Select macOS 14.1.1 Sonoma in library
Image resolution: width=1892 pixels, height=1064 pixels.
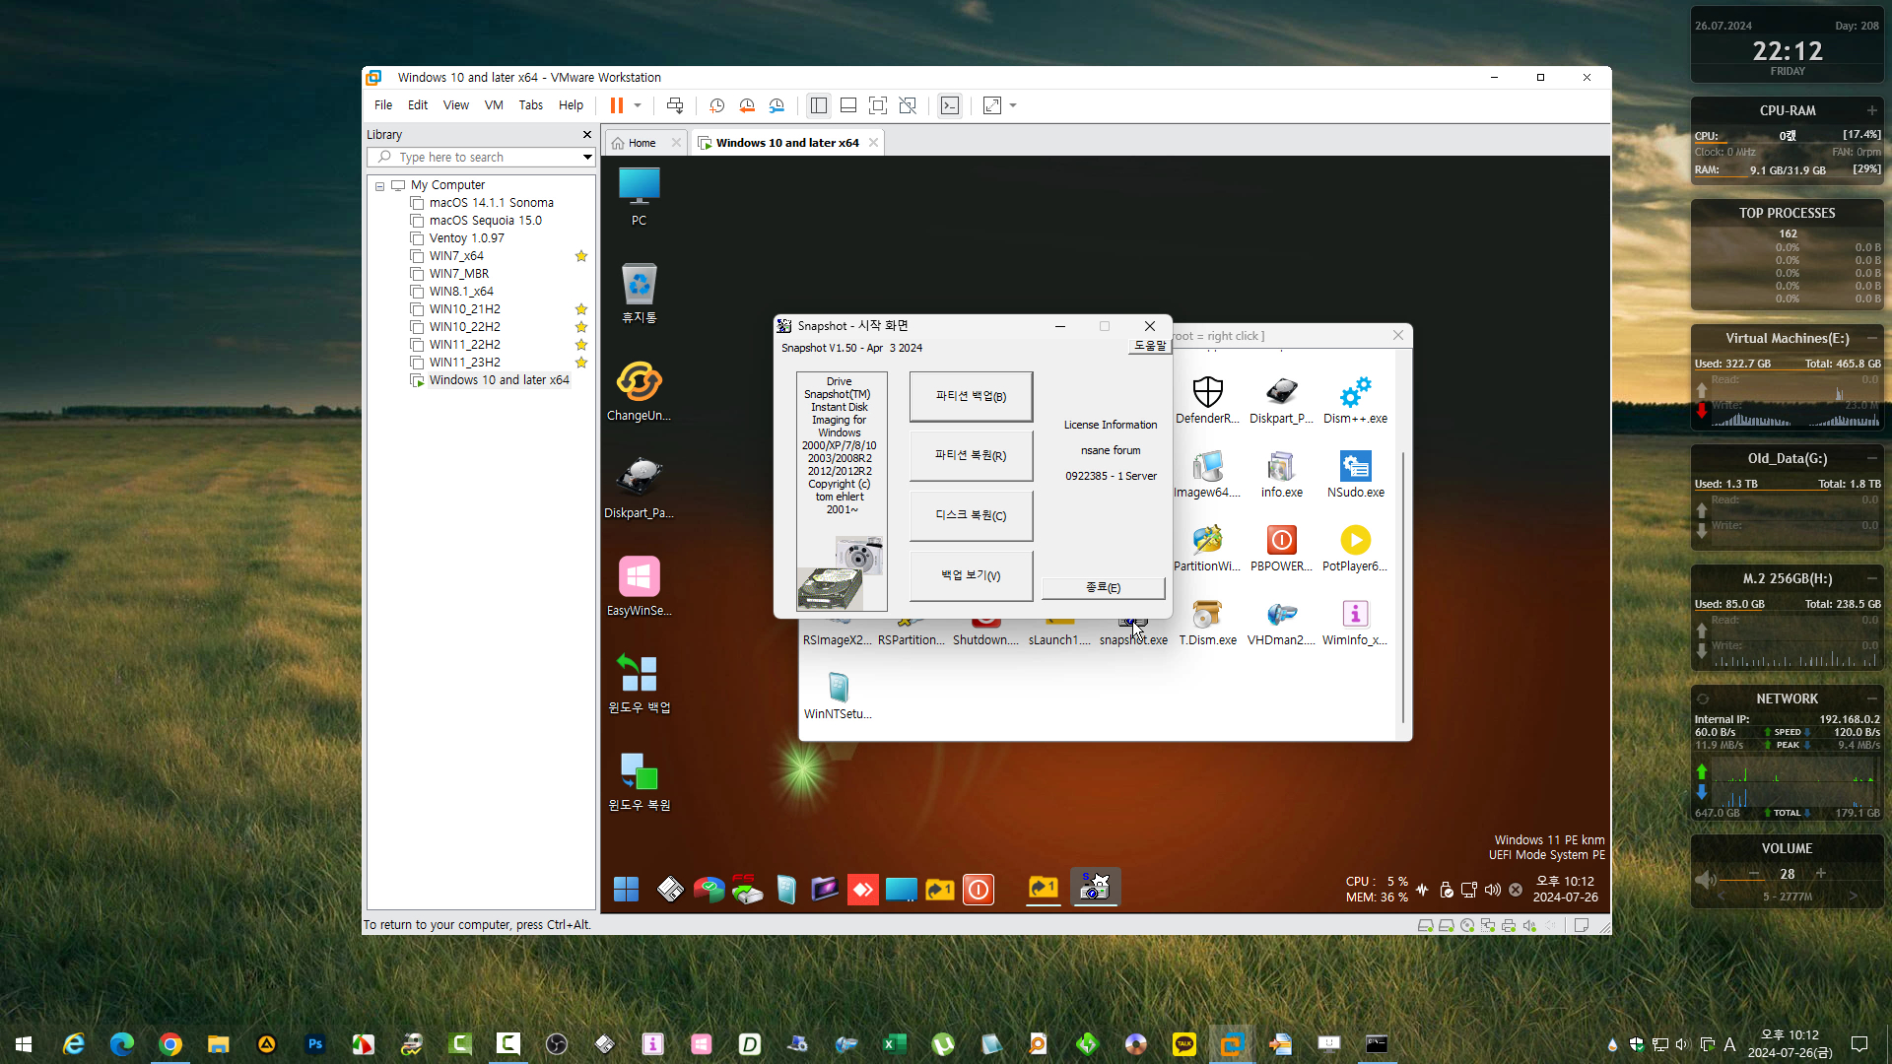click(x=491, y=203)
